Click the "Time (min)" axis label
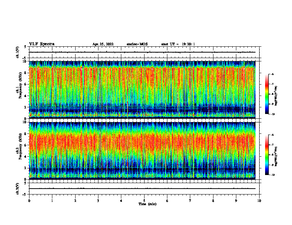 [147, 204]
